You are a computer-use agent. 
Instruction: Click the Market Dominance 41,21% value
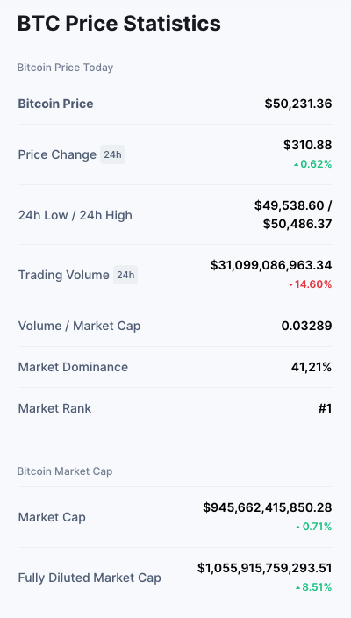click(x=312, y=367)
